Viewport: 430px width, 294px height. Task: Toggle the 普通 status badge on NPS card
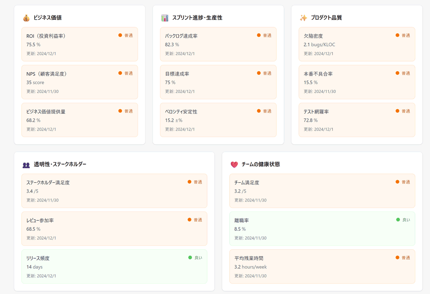pyautogui.click(x=126, y=73)
